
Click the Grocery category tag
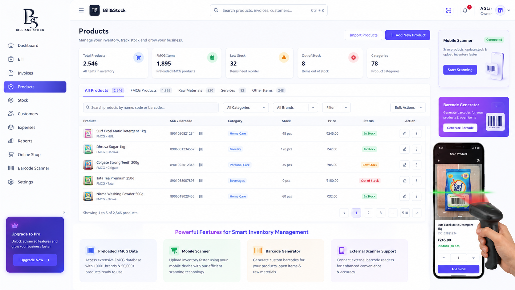(x=235, y=149)
